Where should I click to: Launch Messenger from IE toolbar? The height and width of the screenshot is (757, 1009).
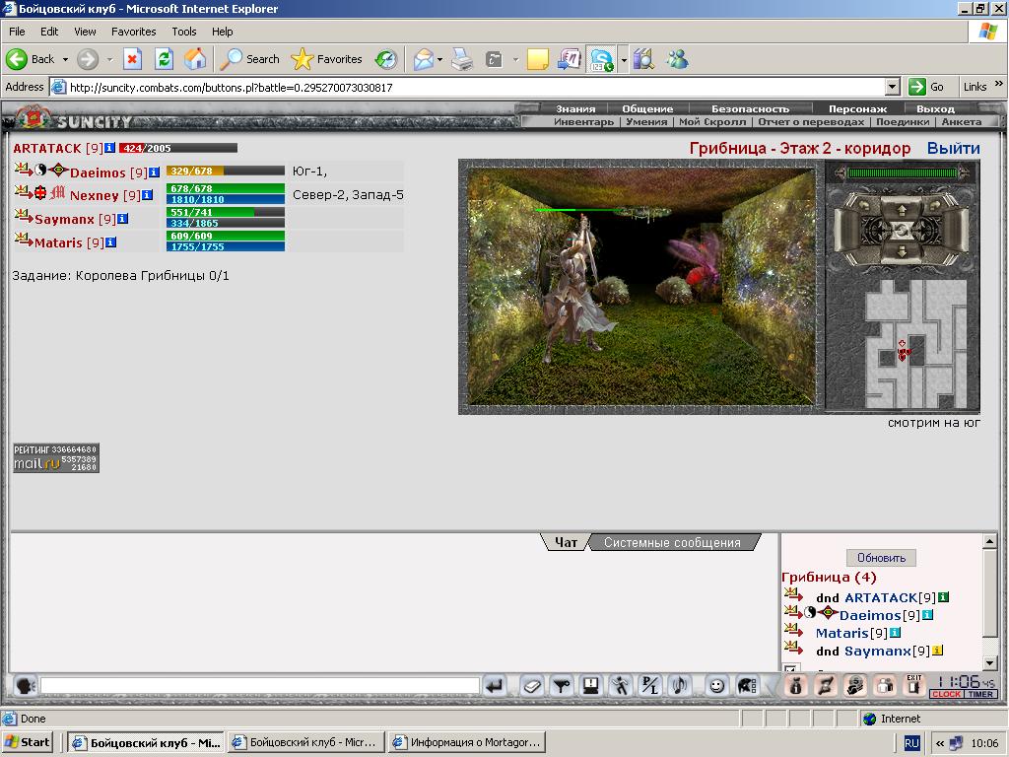tap(677, 59)
